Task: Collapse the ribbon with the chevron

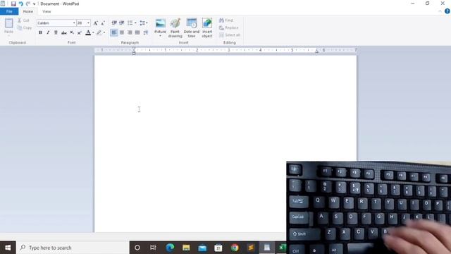Action: pyautogui.click(x=440, y=11)
